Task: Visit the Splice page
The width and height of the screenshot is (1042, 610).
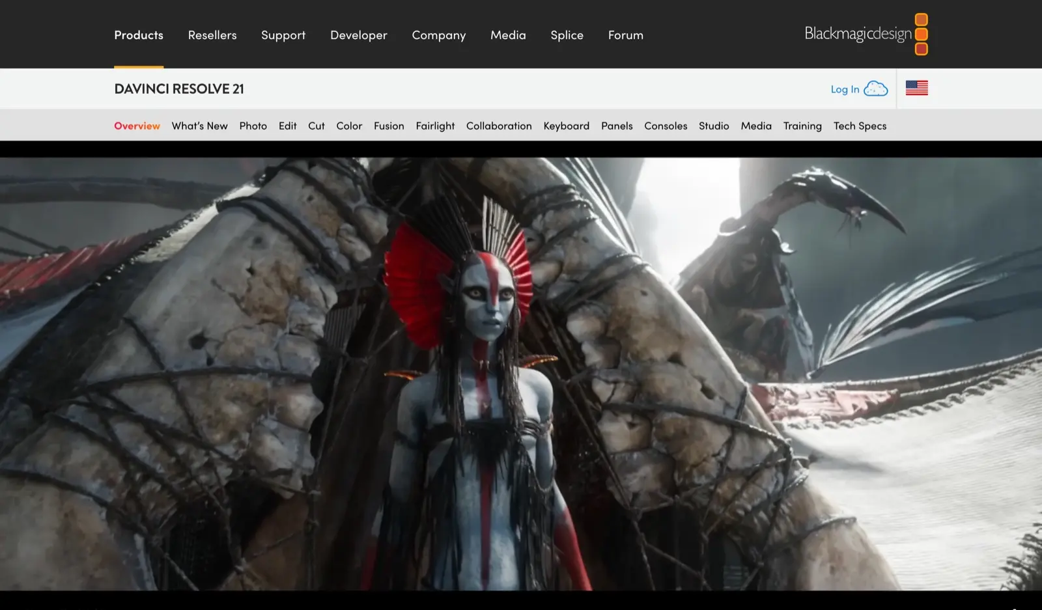Action: pos(567,35)
